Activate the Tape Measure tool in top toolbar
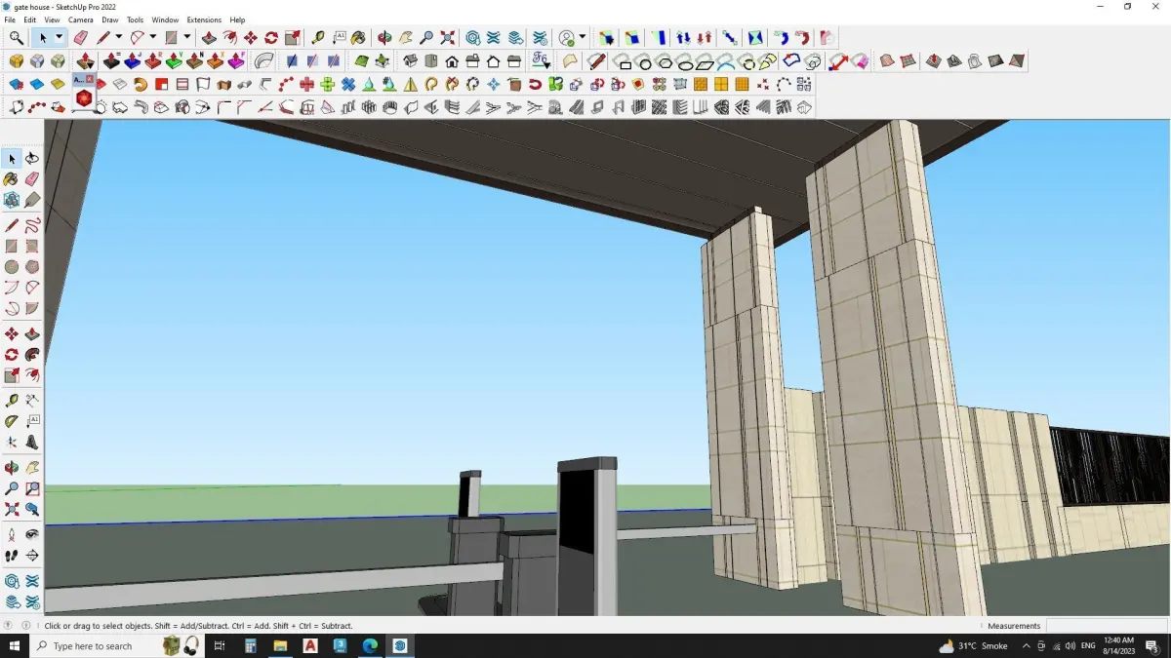 (x=318, y=38)
